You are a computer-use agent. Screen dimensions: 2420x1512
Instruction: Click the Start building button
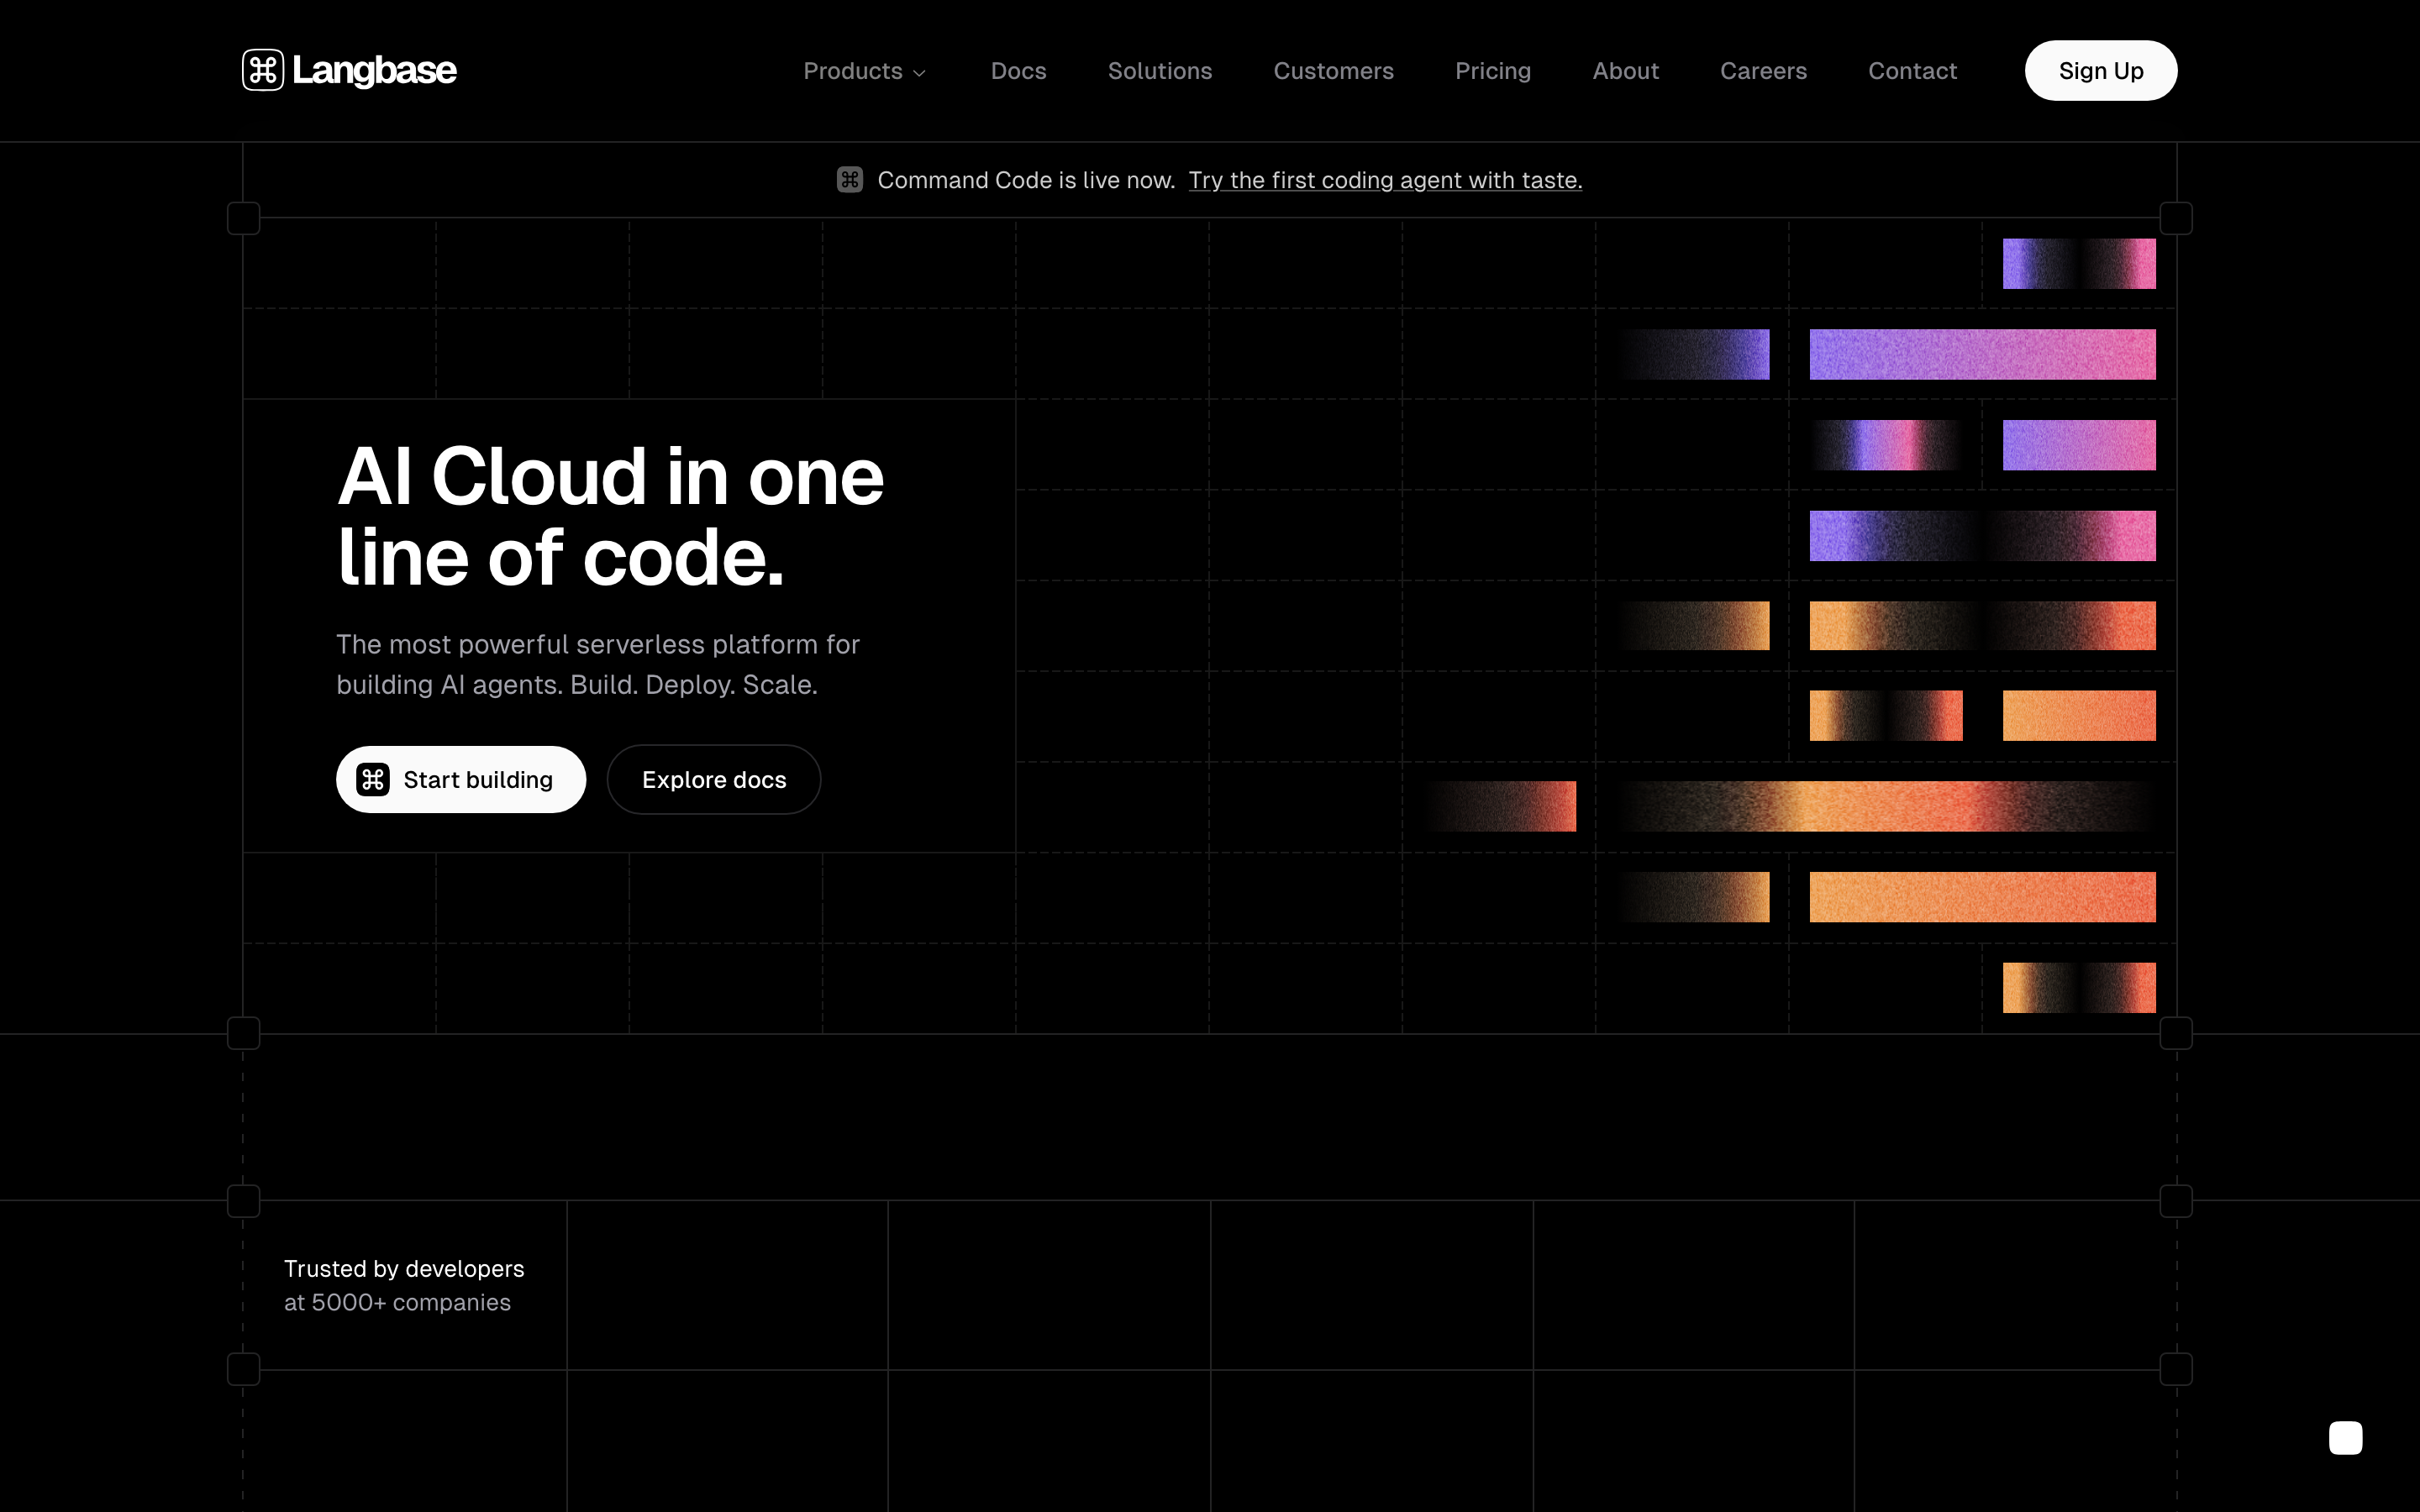461,780
